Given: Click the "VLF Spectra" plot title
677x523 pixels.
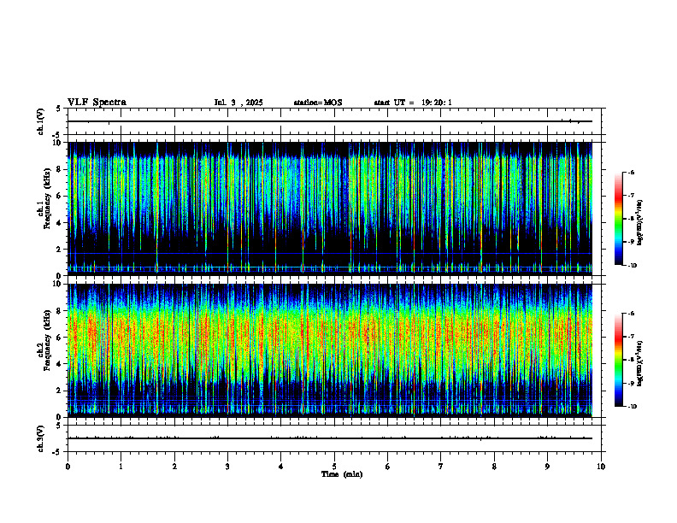Looking at the screenshot, I should [97, 103].
